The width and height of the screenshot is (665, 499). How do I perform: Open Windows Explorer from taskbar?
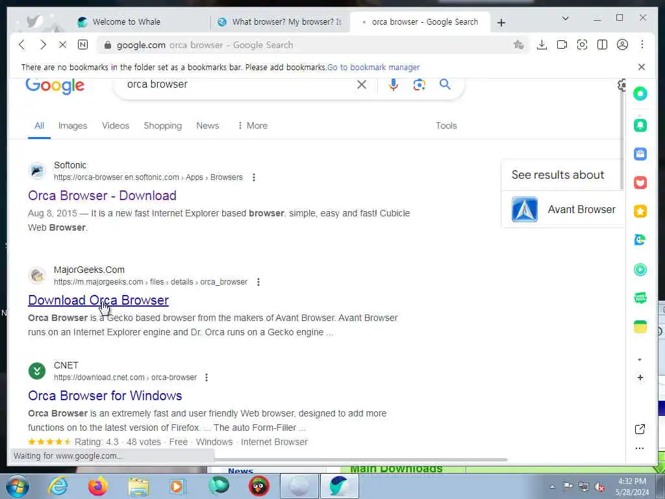pos(138,487)
